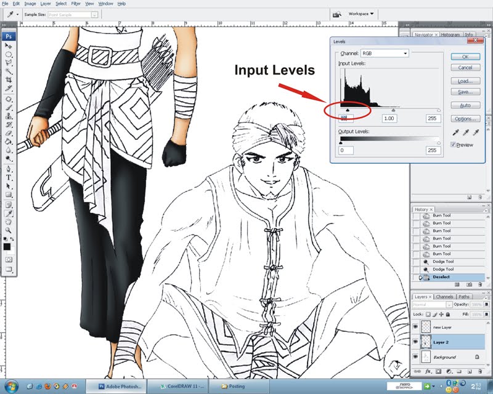Select the black point eyedropper in Levels
Image resolution: width=493 pixels, height=394 pixels.
click(x=456, y=132)
